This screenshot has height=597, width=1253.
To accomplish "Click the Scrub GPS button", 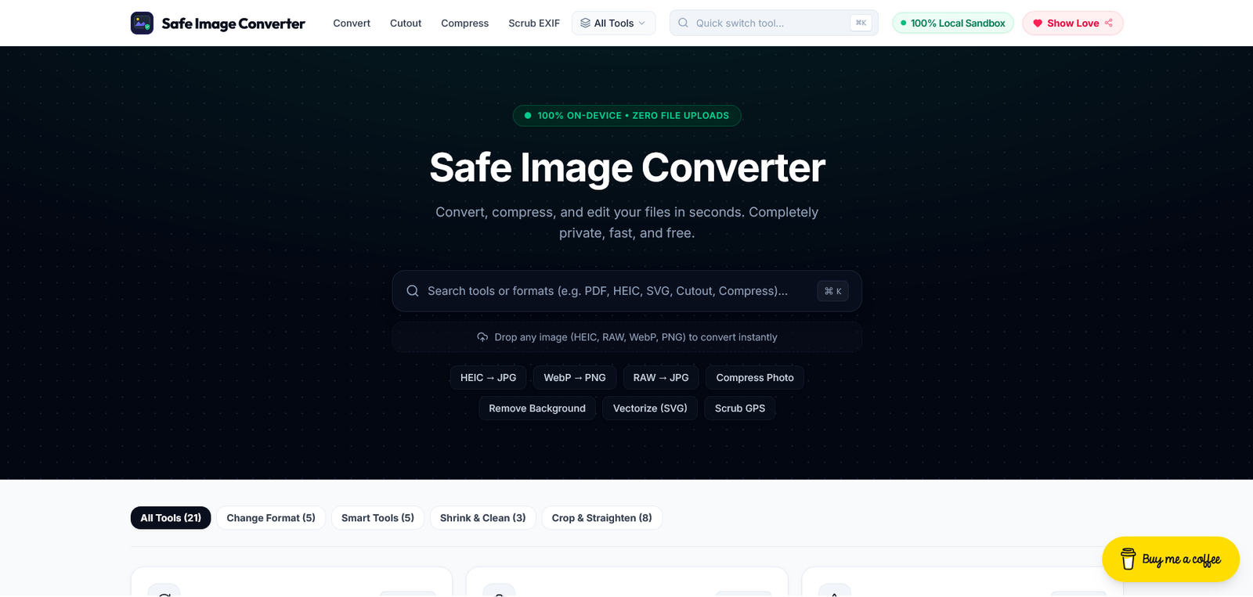I will click(740, 408).
